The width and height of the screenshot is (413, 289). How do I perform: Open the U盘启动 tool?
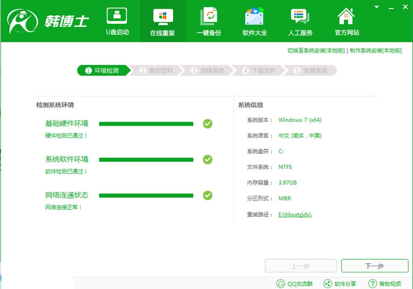[x=117, y=17]
